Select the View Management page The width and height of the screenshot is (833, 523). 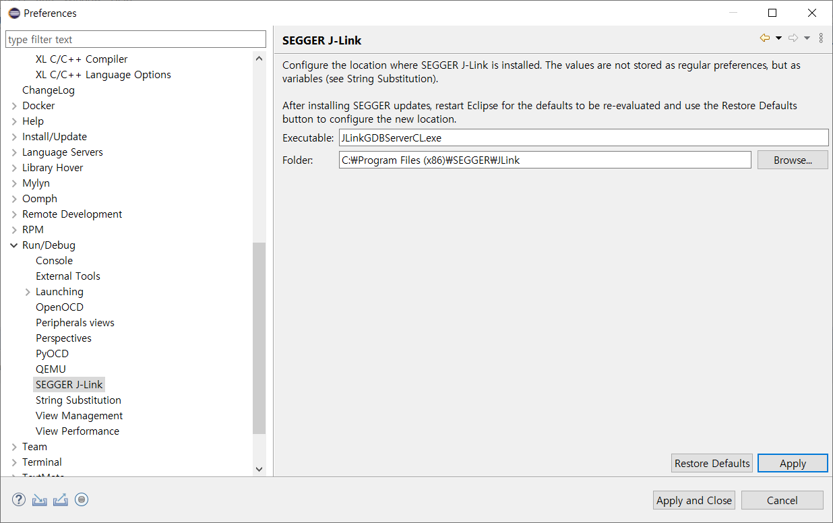80,416
